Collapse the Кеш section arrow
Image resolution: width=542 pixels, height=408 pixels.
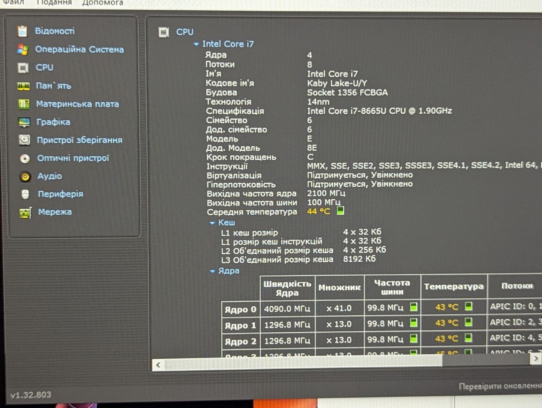click(212, 223)
